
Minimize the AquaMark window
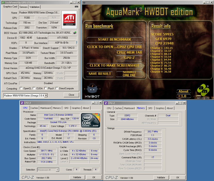(204, 3)
